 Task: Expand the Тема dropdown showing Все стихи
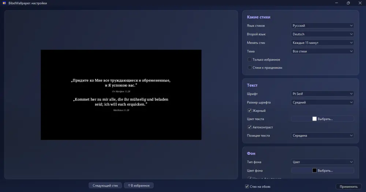322,51
